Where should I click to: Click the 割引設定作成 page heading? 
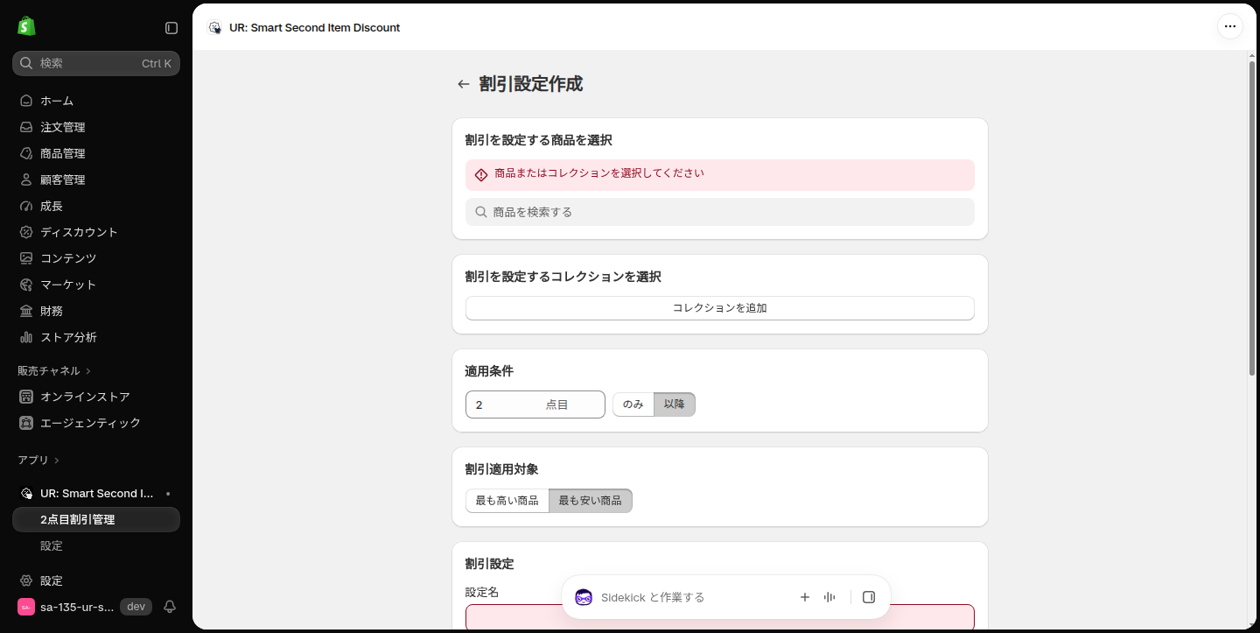click(x=531, y=84)
